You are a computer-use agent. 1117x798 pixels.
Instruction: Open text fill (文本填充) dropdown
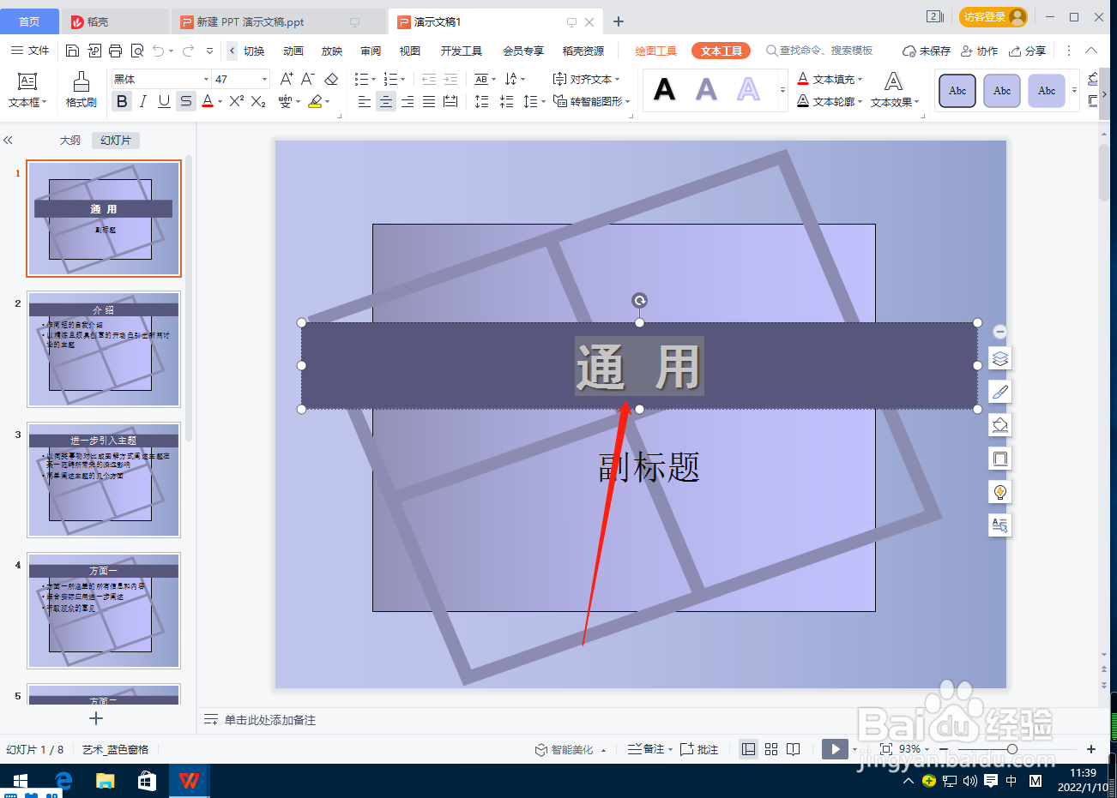(x=830, y=79)
